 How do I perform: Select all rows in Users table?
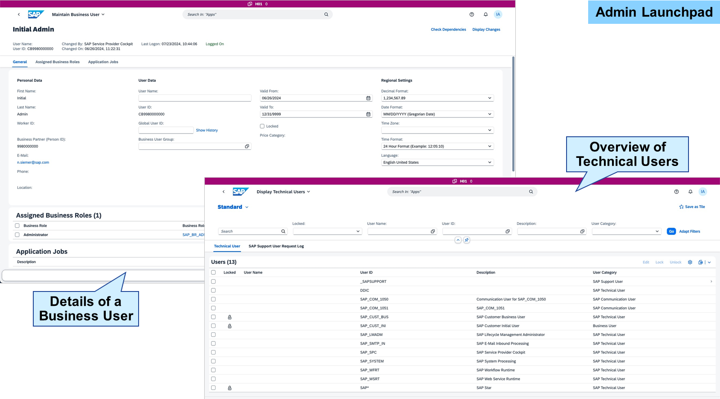(x=213, y=273)
